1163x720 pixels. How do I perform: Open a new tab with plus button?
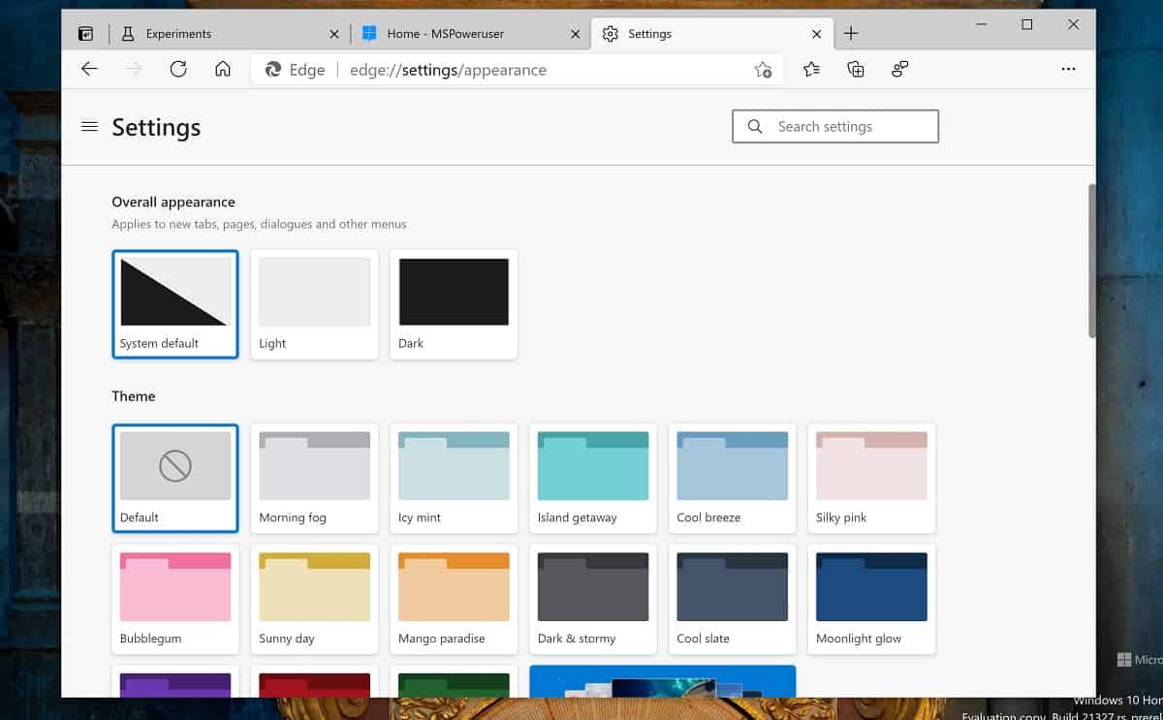click(851, 33)
